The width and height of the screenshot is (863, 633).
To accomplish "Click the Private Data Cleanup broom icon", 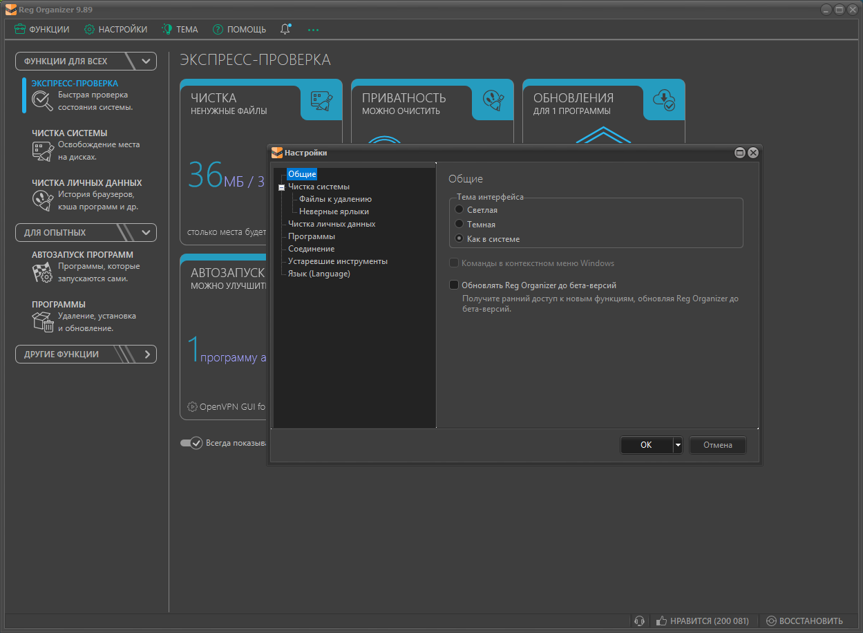I will coord(43,201).
